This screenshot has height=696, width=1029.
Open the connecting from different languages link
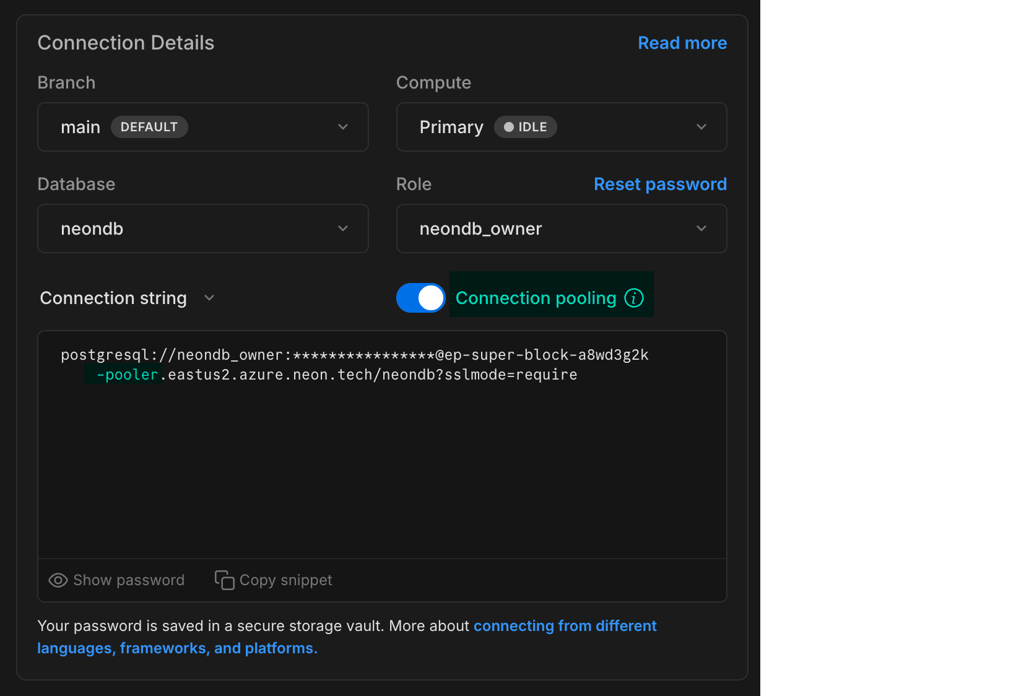tap(565, 625)
